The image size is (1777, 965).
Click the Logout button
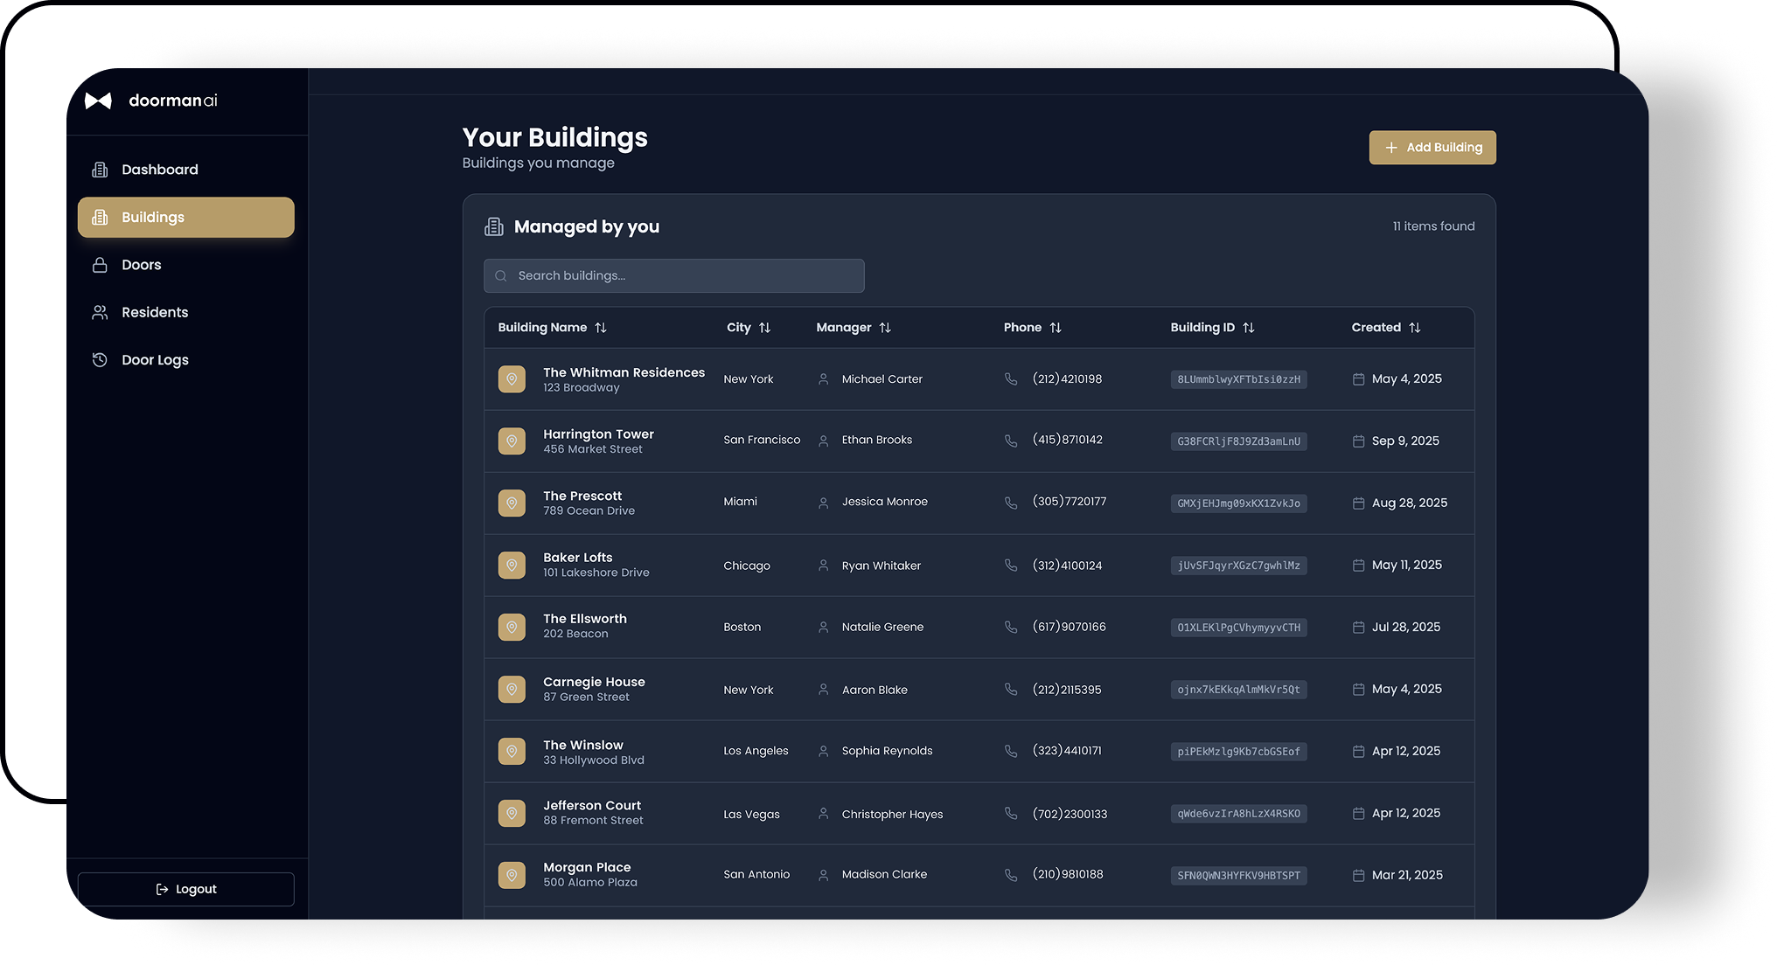pos(186,889)
